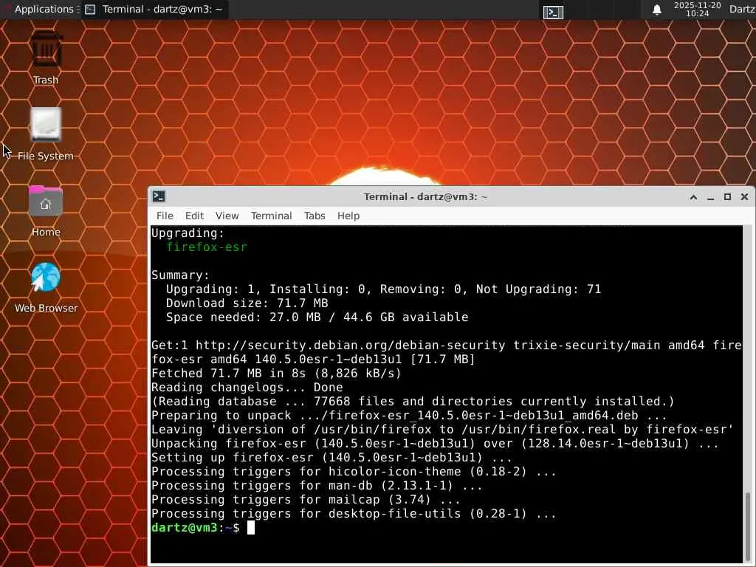
Task: Click the 'Fetched 71.7 MB in 8s' line
Action: coord(276,373)
